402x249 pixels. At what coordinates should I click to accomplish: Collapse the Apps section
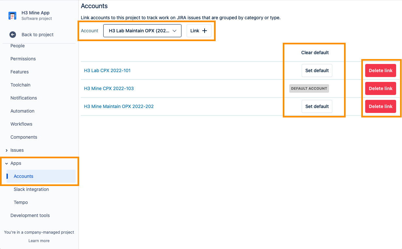(x=7, y=163)
